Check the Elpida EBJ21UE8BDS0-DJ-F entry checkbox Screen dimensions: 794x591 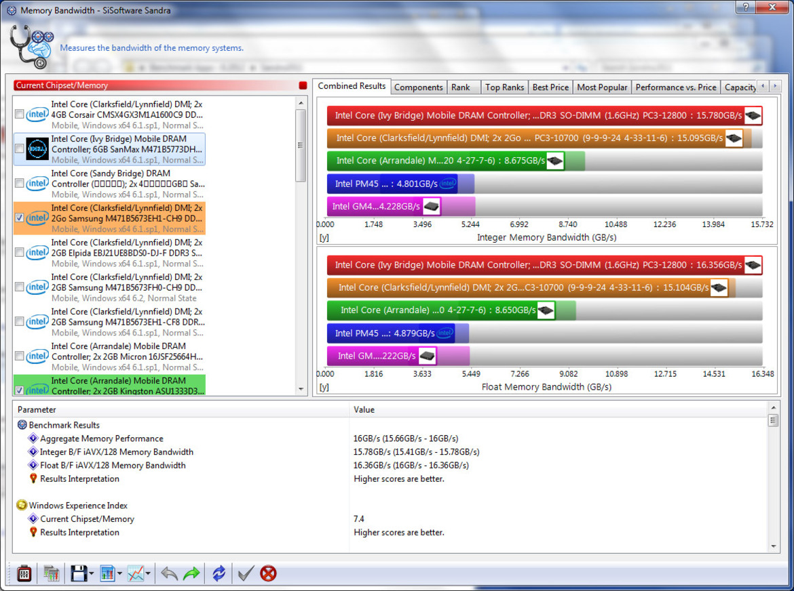[19, 252]
